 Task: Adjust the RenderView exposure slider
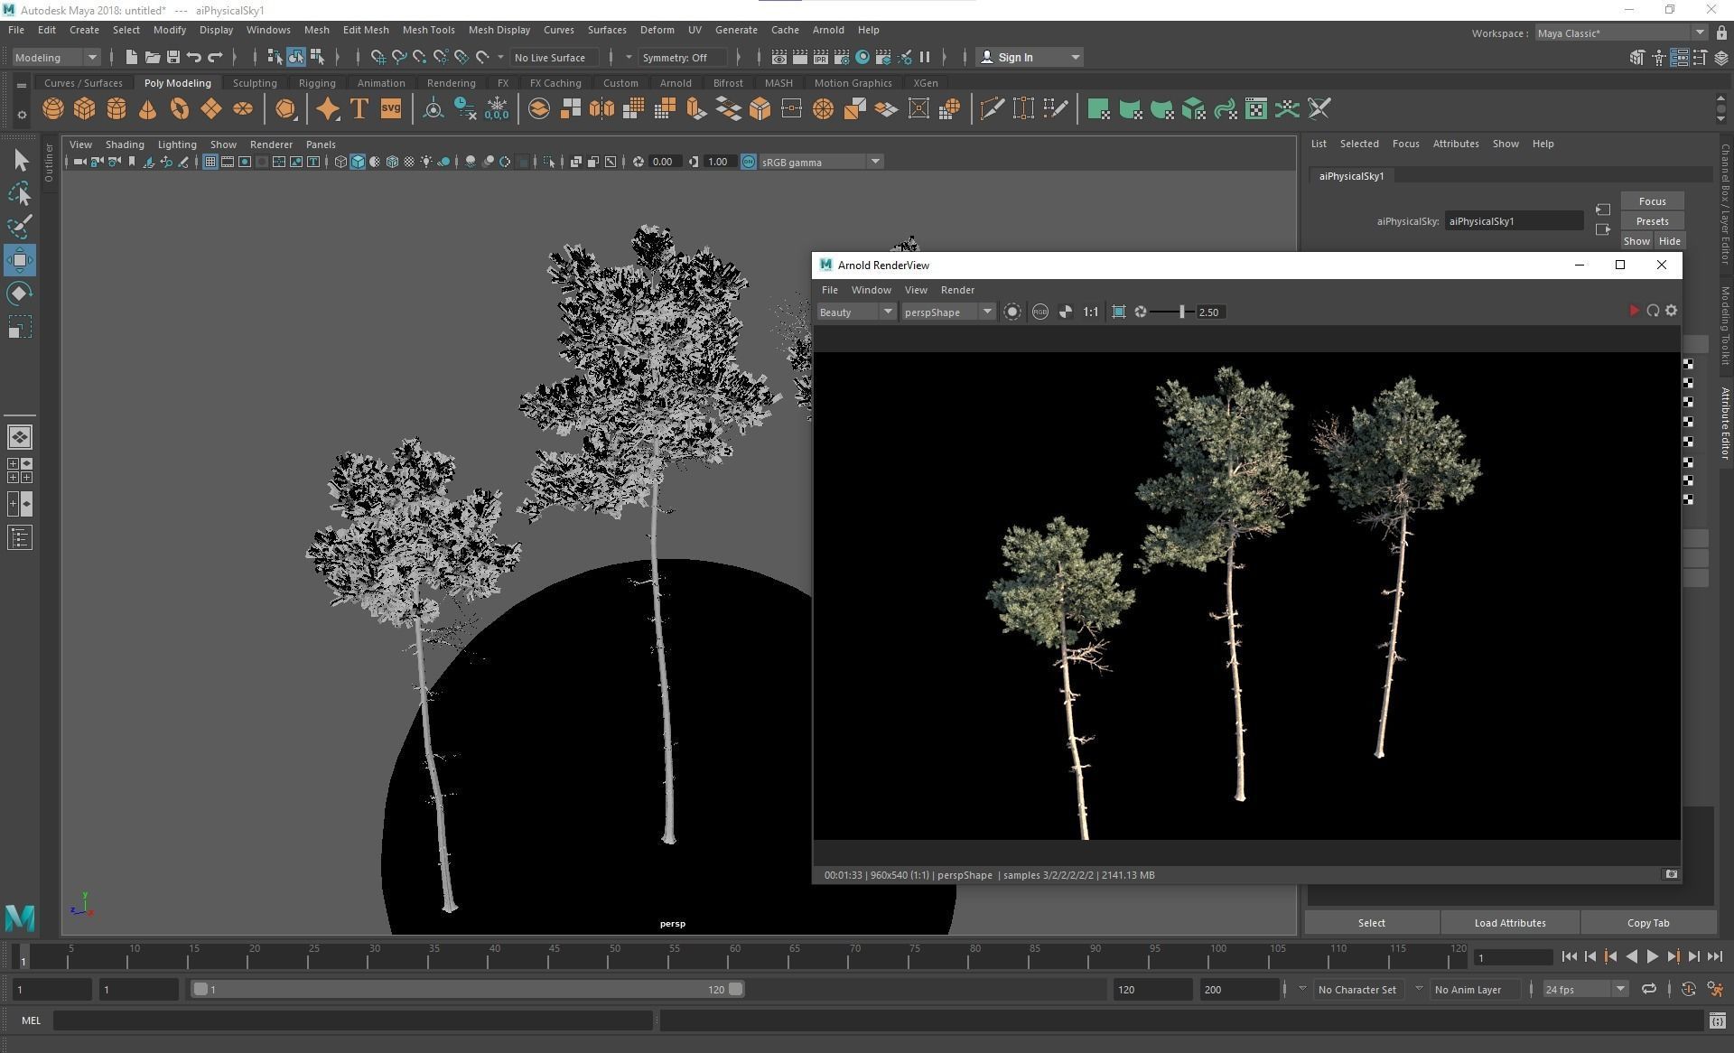pos(1181,312)
